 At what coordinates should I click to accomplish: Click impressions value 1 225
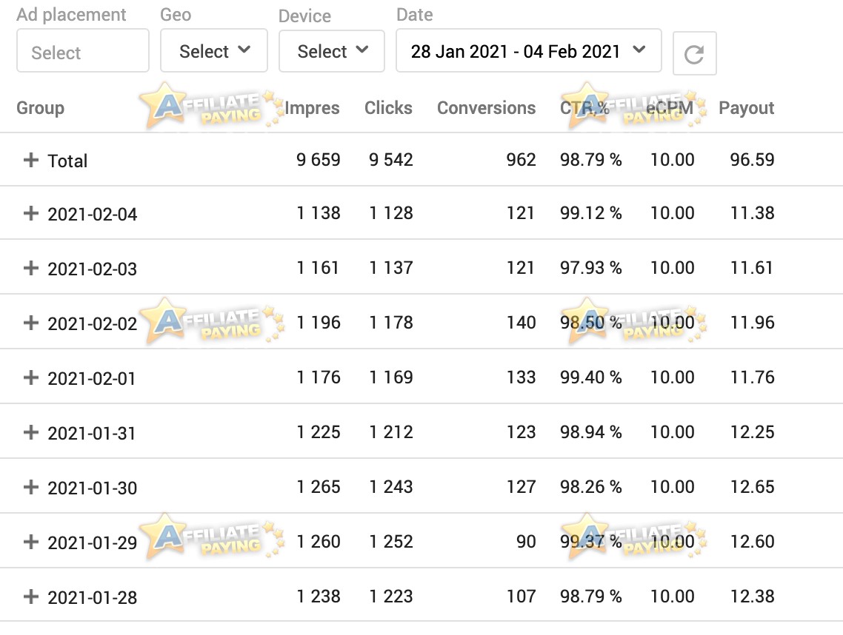[x=319, y=432]
